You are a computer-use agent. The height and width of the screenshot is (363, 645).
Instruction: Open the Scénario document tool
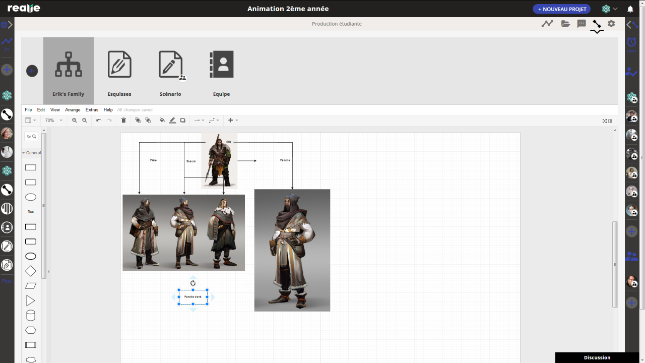170,71
